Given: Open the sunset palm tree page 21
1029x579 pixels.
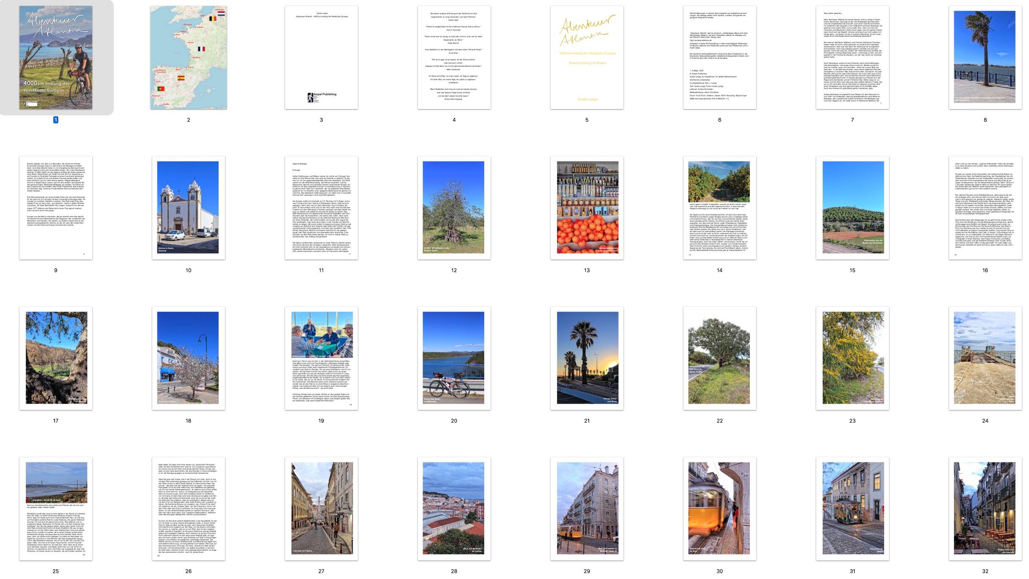Looking at the screenshot, I should click(587, 358).
